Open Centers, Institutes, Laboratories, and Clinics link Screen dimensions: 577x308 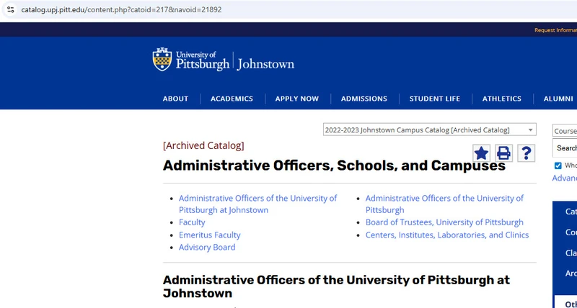[x=447, y=235]
